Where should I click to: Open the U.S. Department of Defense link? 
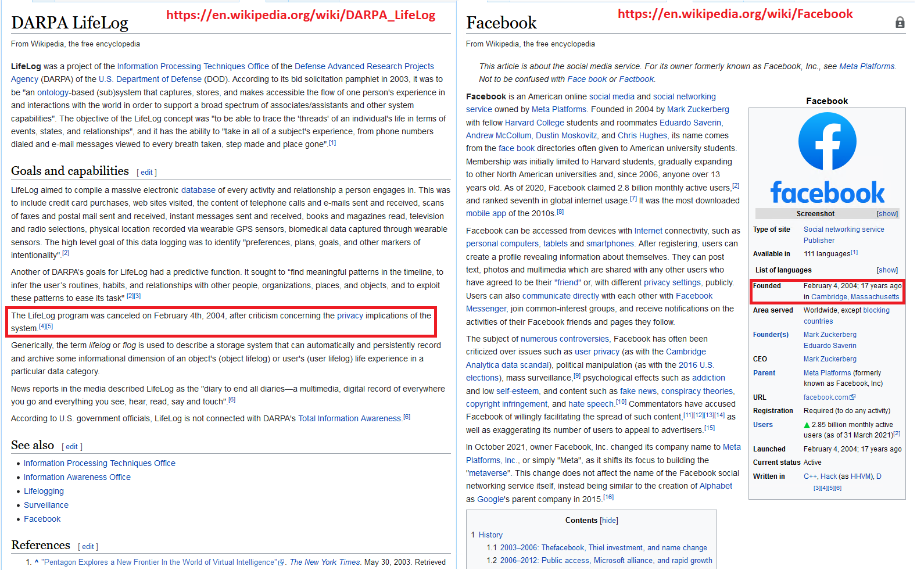[150, 80]
